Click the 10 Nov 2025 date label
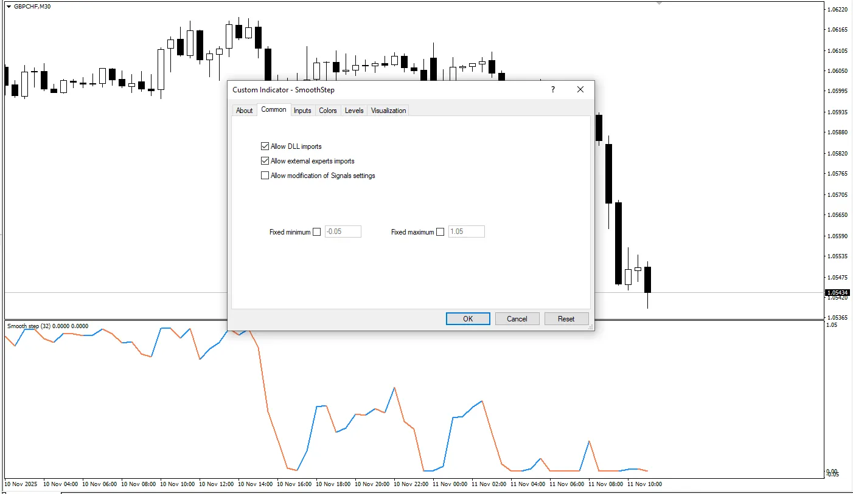Screen dimensions: 853x494 (x=21, y=484)
